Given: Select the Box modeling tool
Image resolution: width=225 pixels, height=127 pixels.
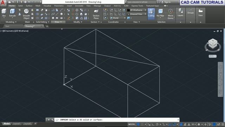Looking at the screenshot, I should pos(4,13).
